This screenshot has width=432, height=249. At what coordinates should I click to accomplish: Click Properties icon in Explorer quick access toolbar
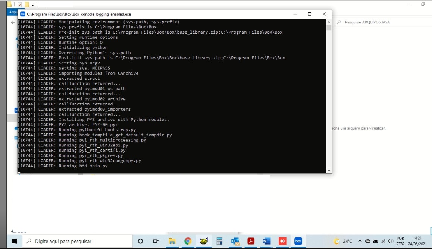click(20, 4)
